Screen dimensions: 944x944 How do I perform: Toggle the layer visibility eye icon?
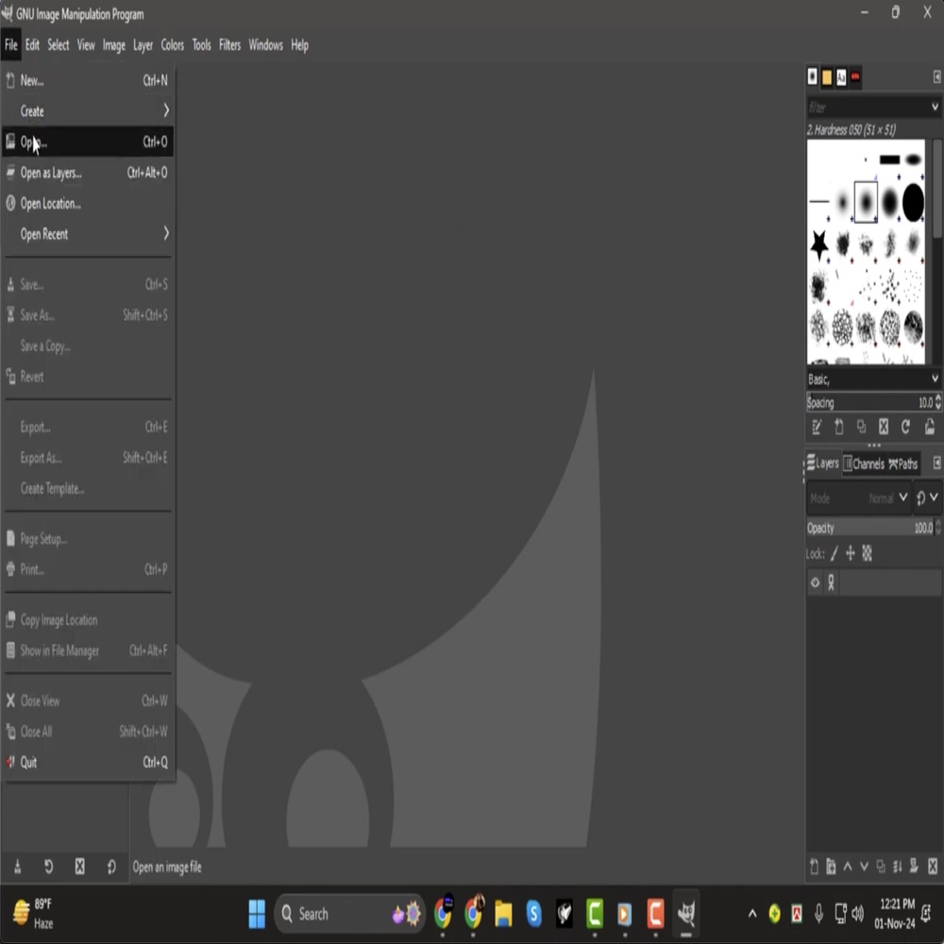click(x=816, y=582)
